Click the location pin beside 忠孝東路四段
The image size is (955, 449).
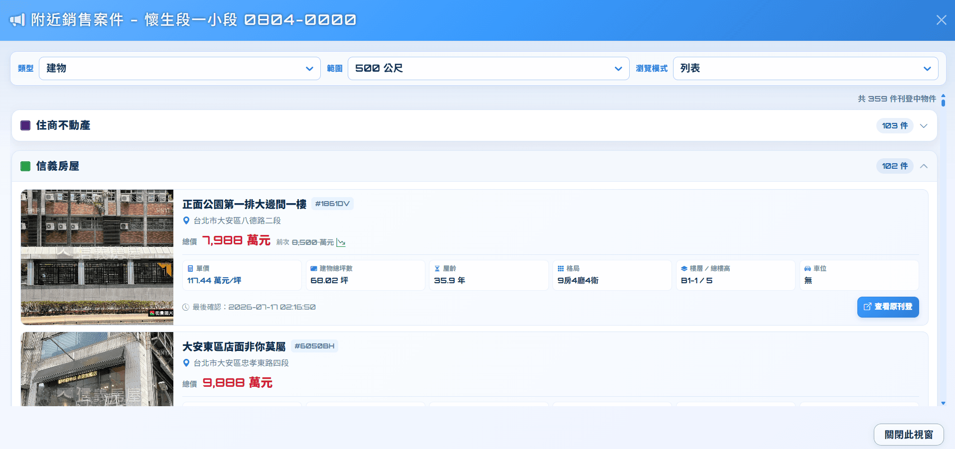(x=186, y=363)
